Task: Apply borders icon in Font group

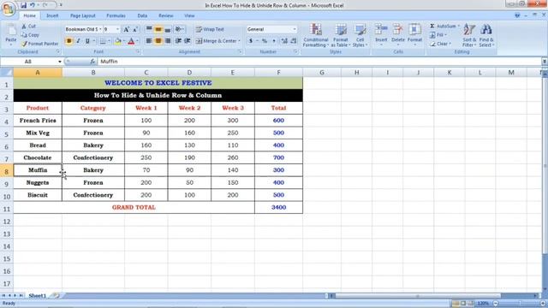Action: (x=103, y=41)
